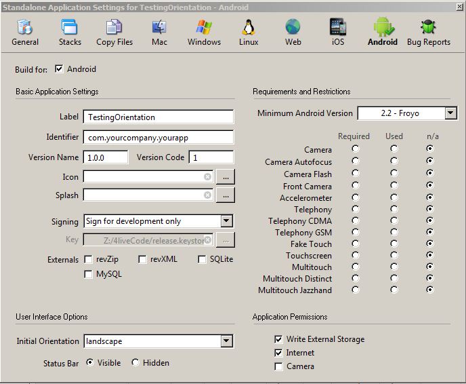
Task: Enable the revZip external checkbox
Action: click(89, 260)
